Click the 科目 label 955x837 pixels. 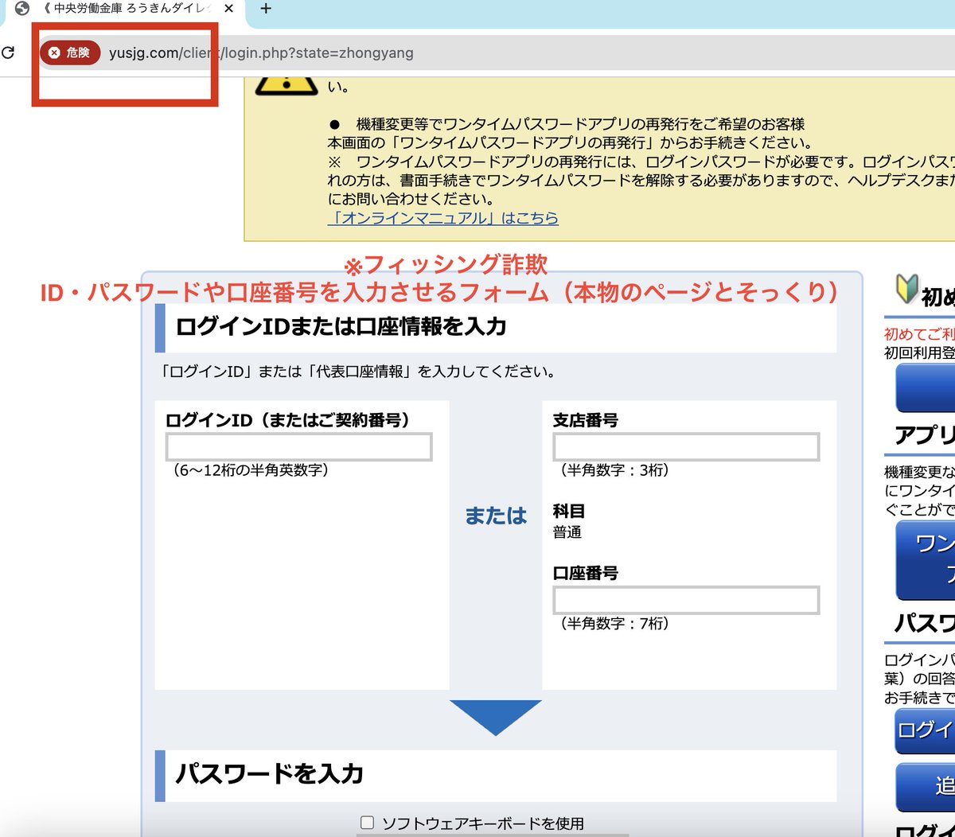coord(569,511)
